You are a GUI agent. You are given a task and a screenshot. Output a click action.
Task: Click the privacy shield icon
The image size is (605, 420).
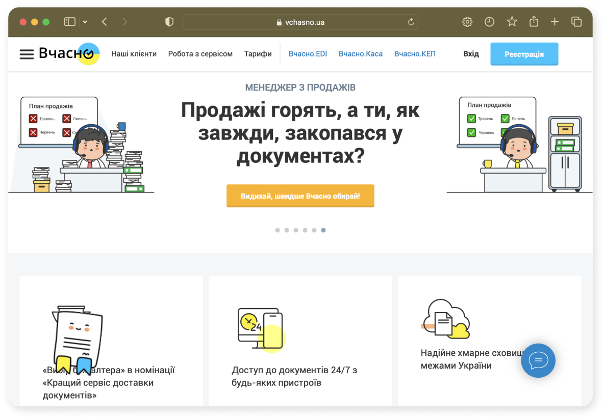[x=169, y=22]
